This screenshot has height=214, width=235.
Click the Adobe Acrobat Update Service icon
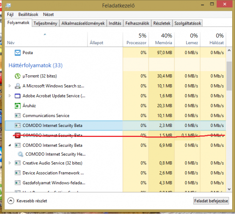[17, 96]
